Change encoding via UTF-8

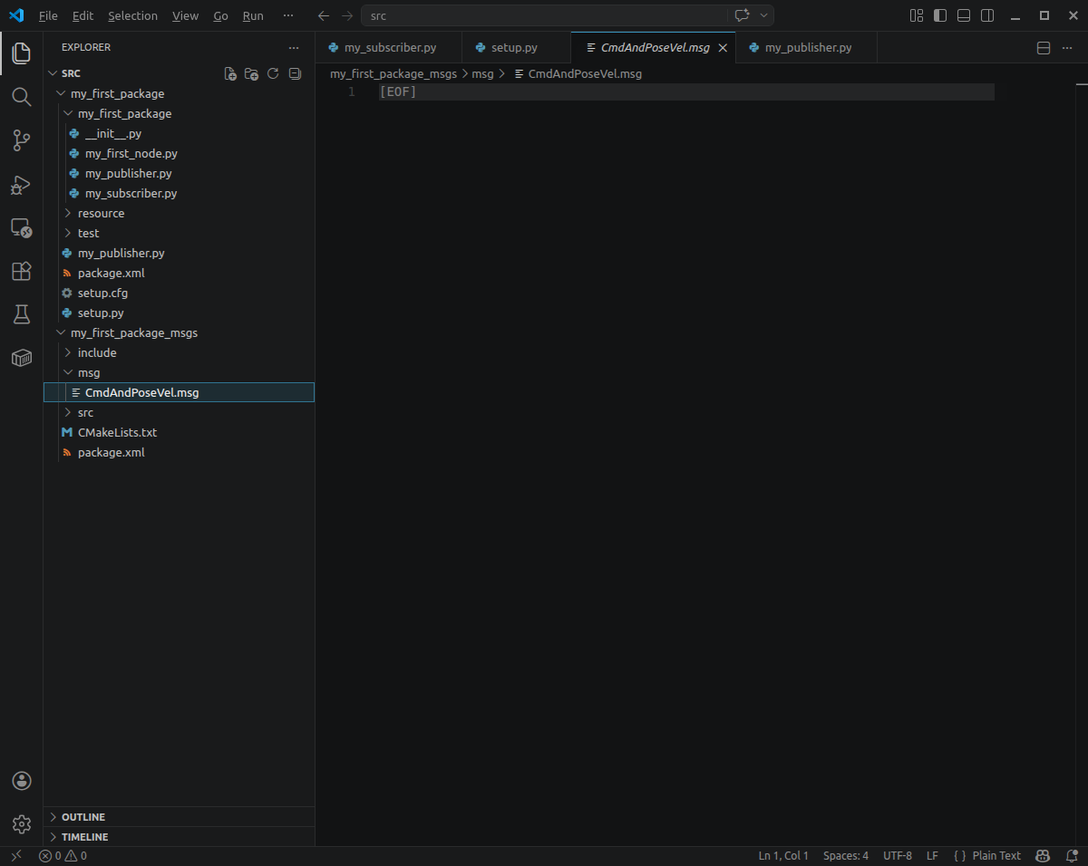(898, 855)
